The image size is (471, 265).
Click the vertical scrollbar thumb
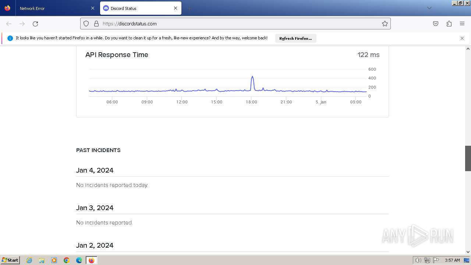(x=468, y=158)
